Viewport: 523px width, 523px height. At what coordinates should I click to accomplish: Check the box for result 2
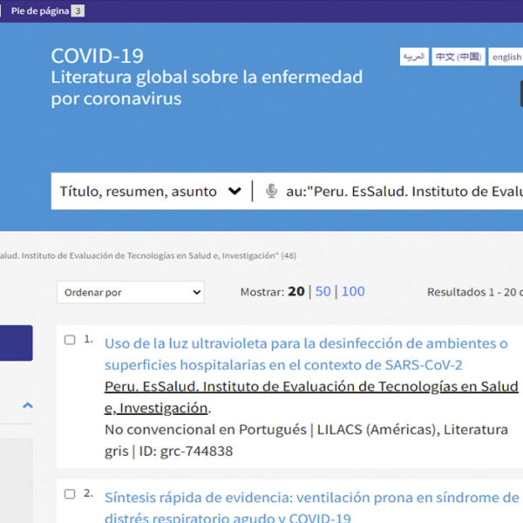(70, 494)
